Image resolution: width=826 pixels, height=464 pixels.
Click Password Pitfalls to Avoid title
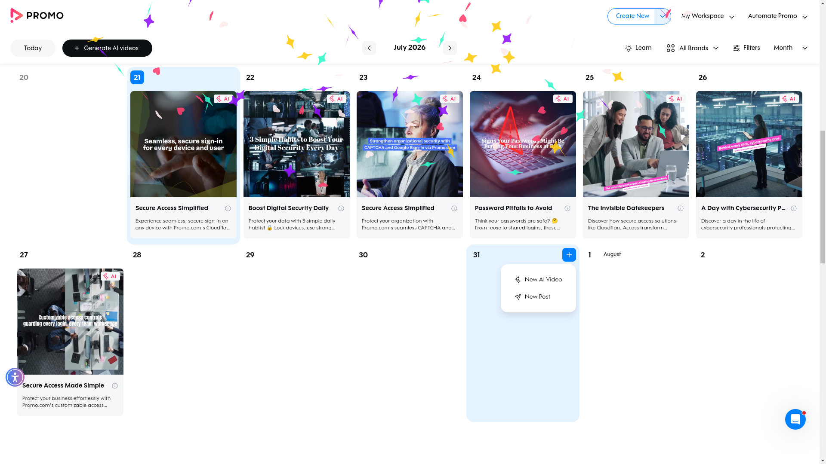(513, 208)
